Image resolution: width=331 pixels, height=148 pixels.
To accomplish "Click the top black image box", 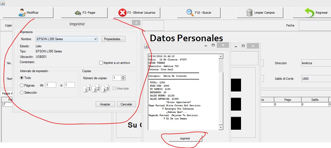I will coord(236,85).
